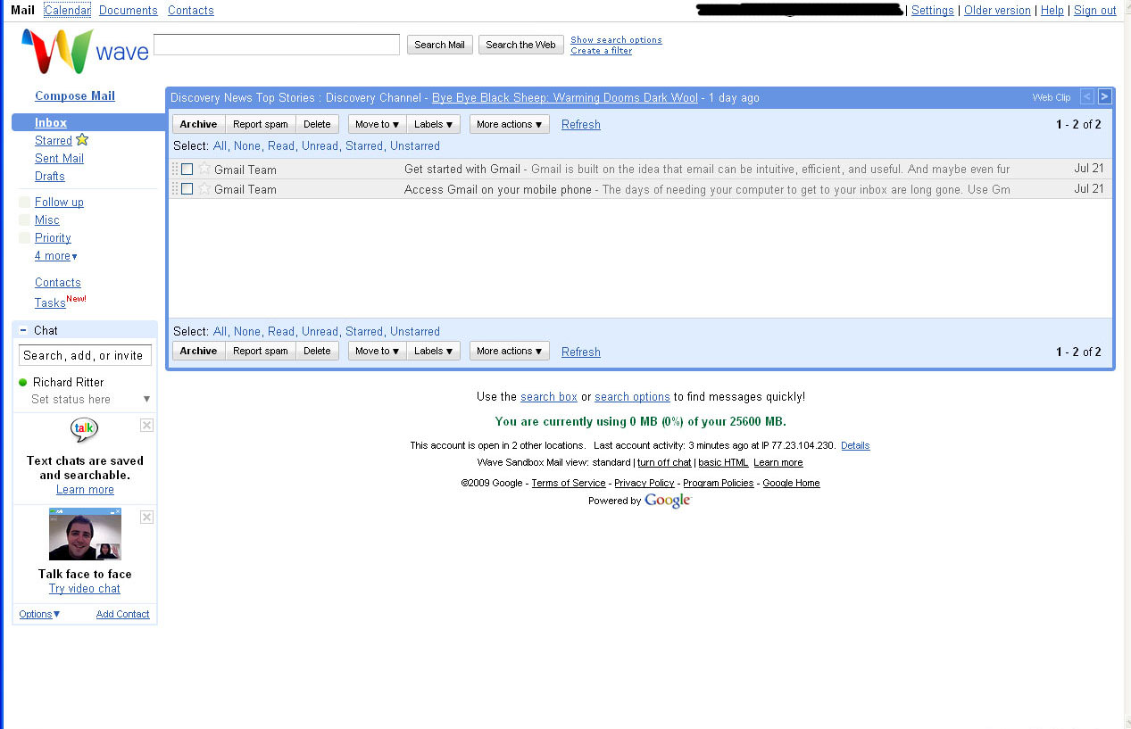Open Tasks in the sidebar

(x=50, y=302)
